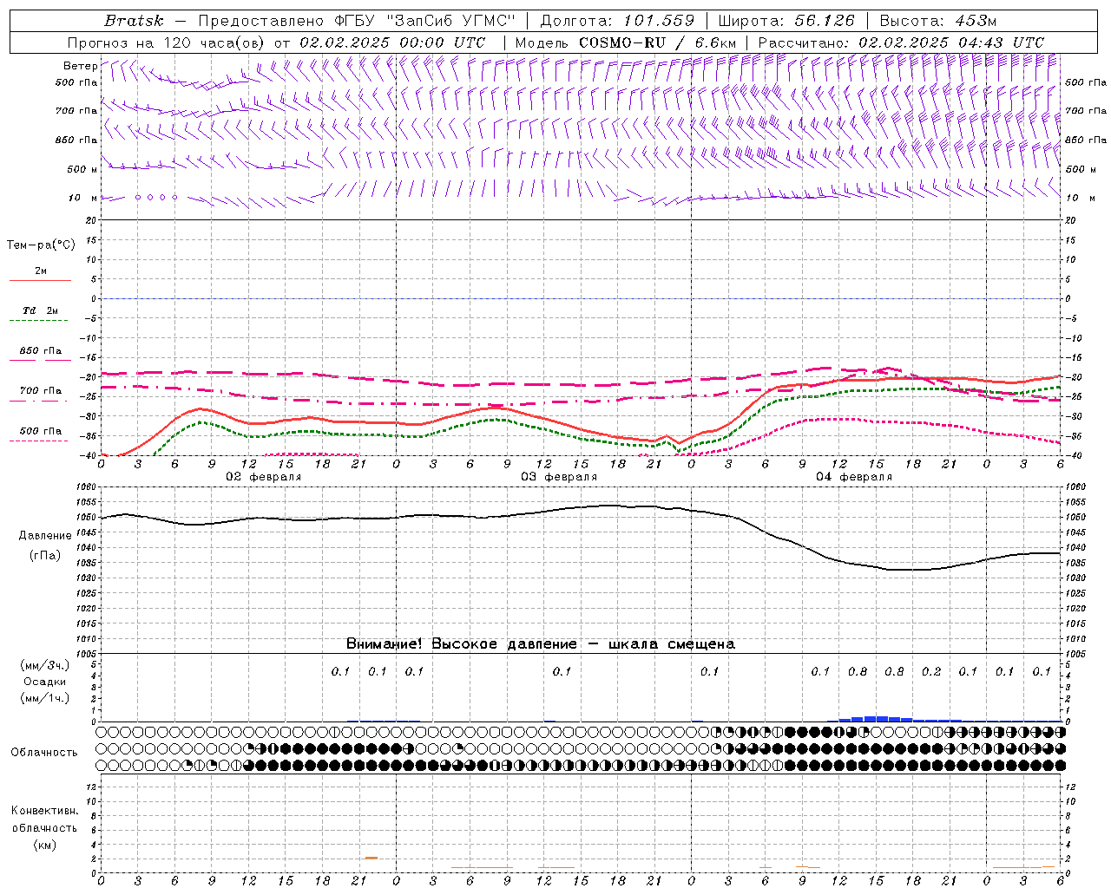Select the 'Прогноз на 120 часа(ов)' forecast text
The image size is (1111, 888).
pyautogui.click(x=167, y=42)
